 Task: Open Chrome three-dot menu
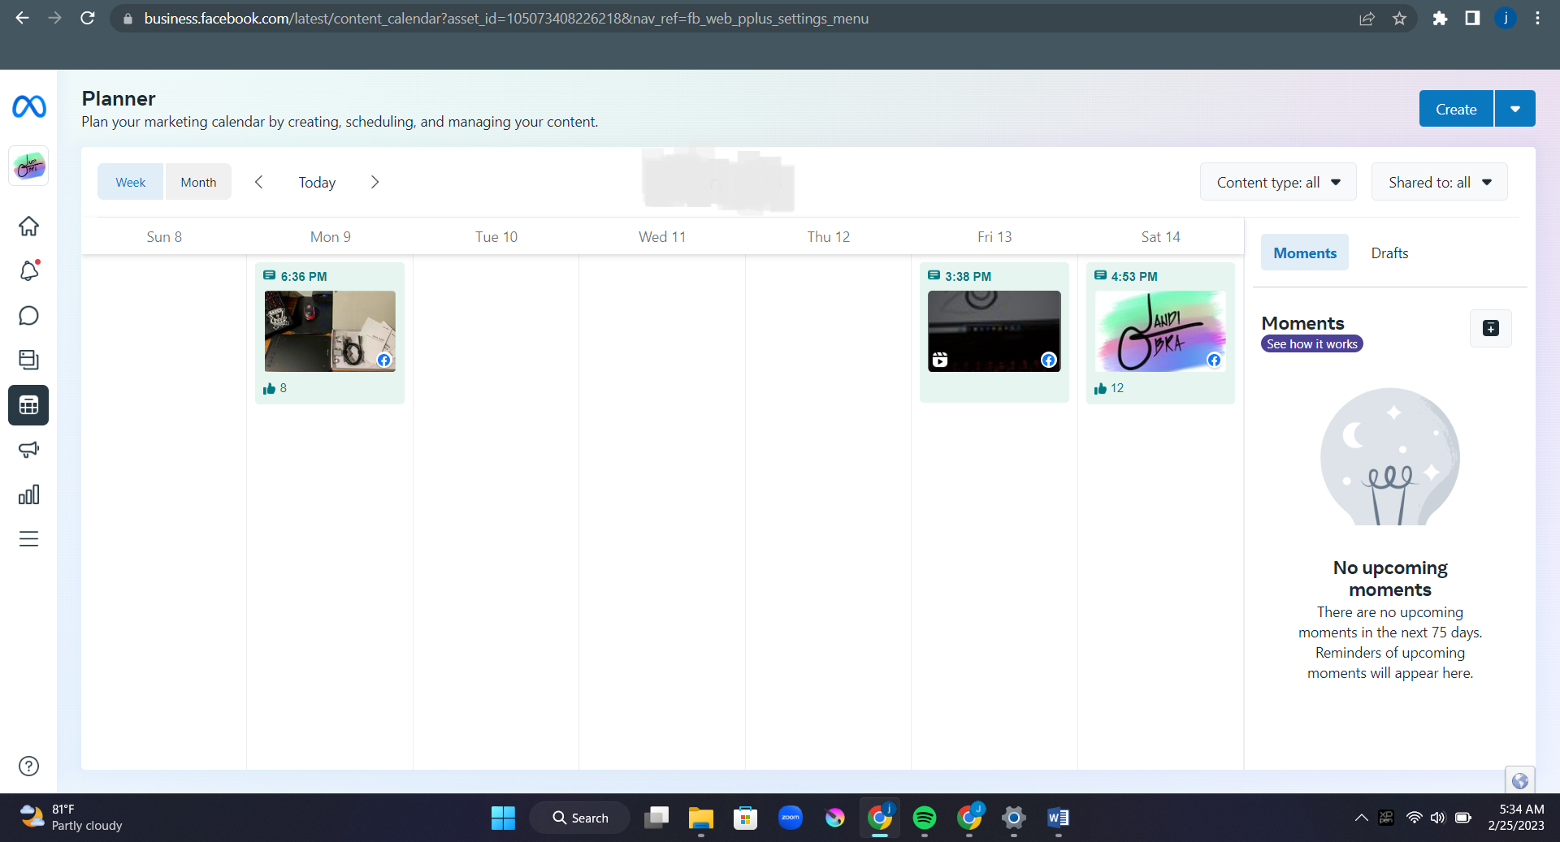(x=1537, y=18)
